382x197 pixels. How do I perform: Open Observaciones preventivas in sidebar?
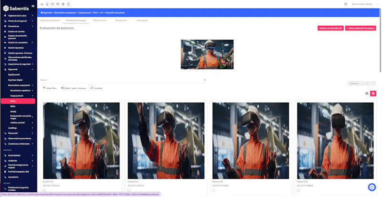20,138
